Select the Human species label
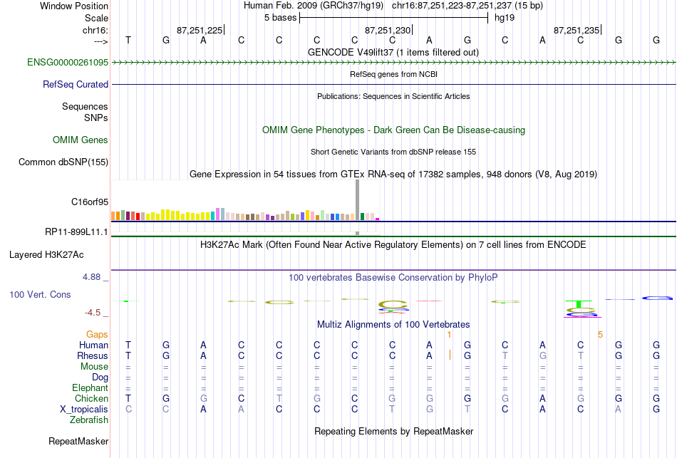 point(93,345)
